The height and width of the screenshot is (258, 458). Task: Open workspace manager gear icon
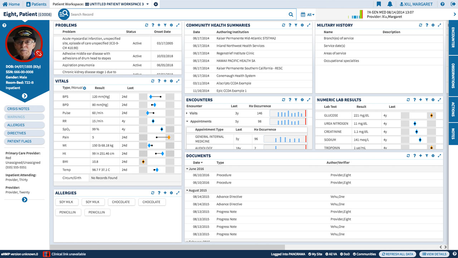156,4
